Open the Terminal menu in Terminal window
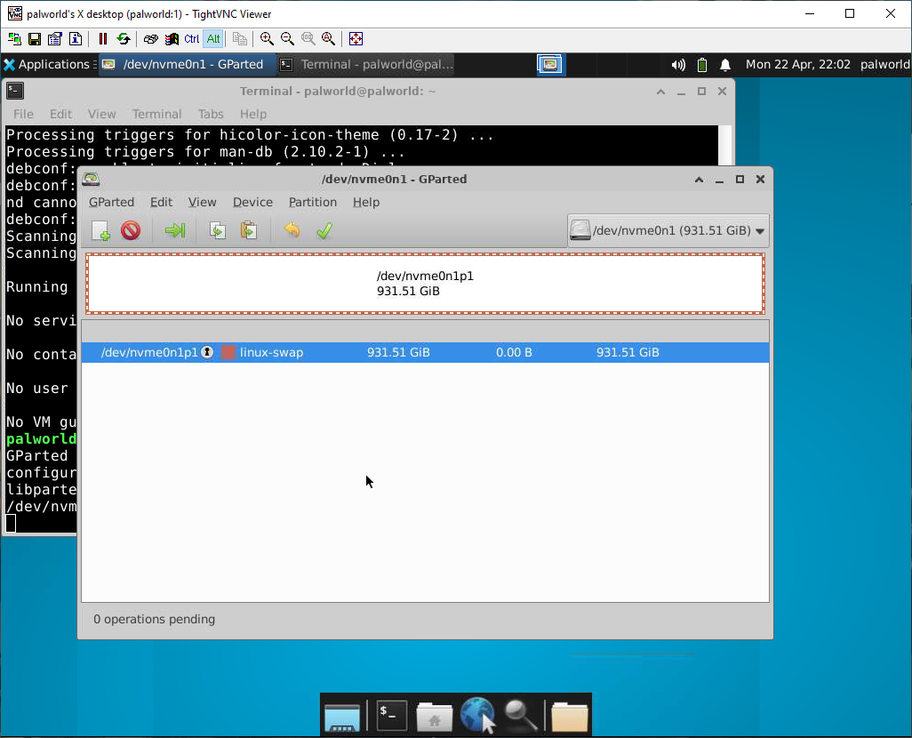This screenshot has width=912, height=738. [156, 114]
